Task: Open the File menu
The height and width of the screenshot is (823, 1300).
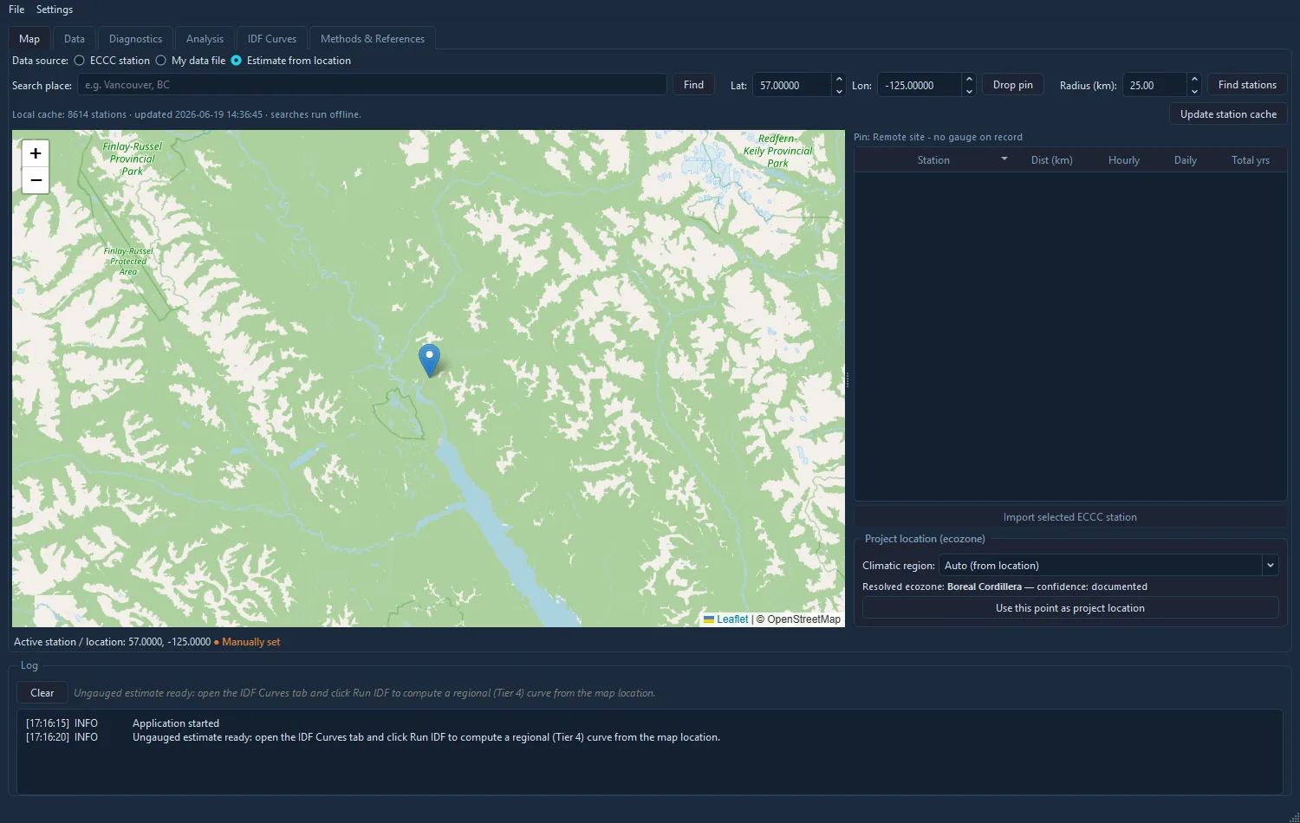Action: [16, 10]
